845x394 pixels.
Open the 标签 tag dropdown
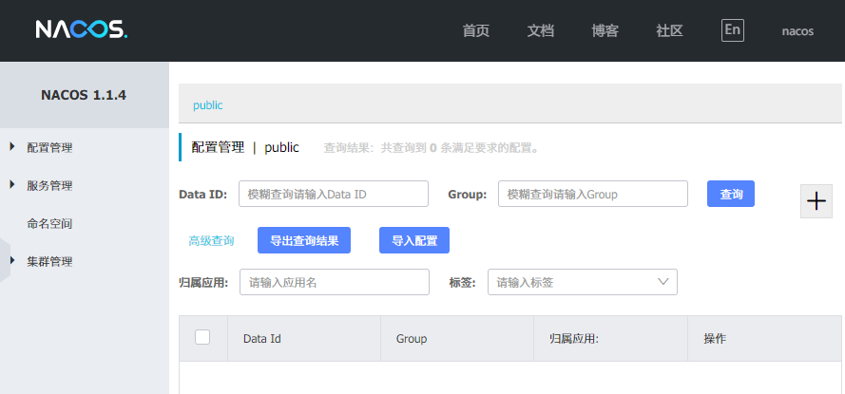pos(582,282)
